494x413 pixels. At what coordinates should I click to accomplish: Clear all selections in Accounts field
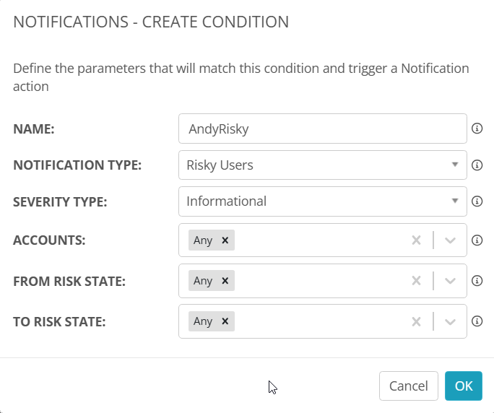coord(416,240)
